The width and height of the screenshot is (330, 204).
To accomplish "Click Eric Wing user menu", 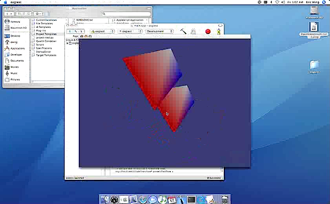I will pos(312,2).
